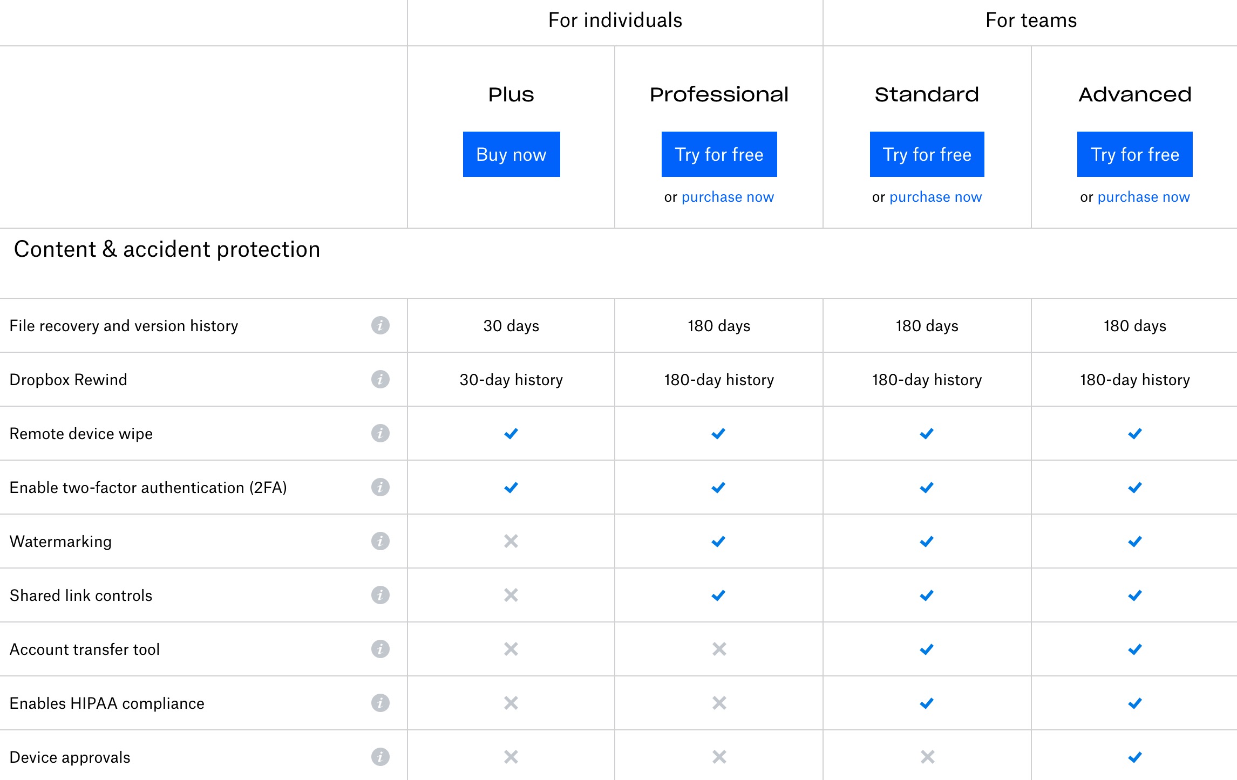
Task: Show Enables HIPAA compliance info icon
Action: coord(380,703)
